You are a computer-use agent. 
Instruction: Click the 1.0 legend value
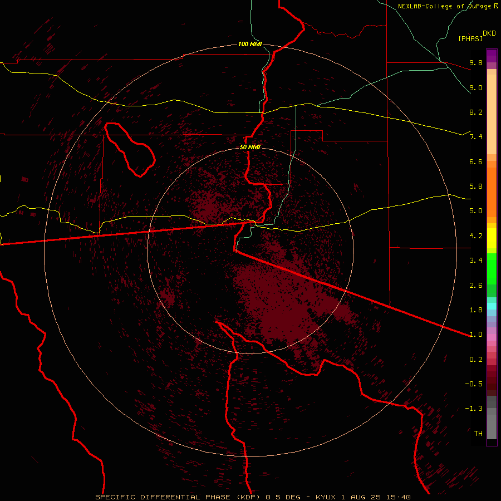476,335
